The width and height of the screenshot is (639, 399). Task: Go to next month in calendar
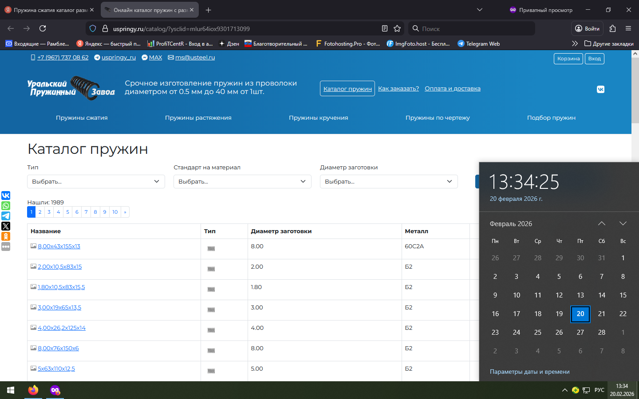point(623,223)
